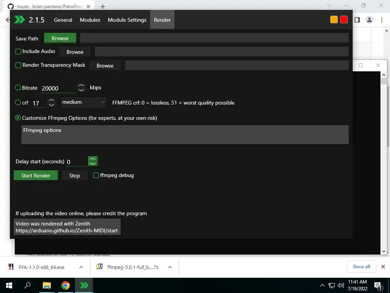Click the orange minimize square button
This screenshot has width=390, height=293.
(334, 19)
